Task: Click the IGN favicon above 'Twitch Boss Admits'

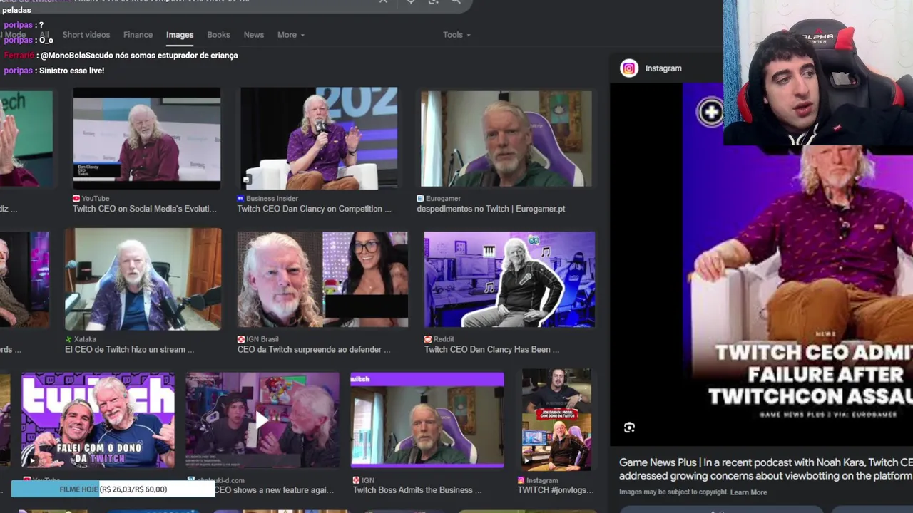Action: click(357, 480)
